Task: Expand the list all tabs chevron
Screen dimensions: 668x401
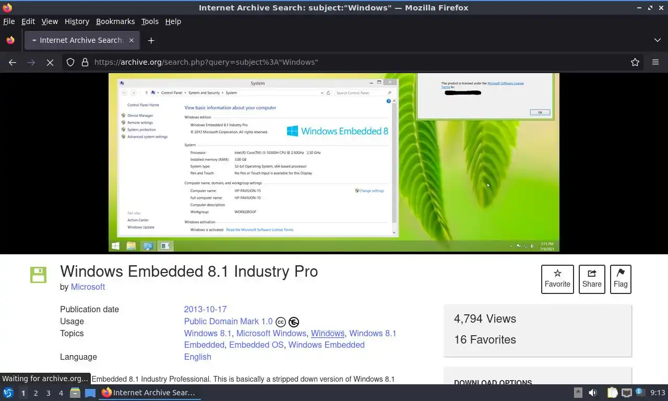Action: click(x=658, y=40)
